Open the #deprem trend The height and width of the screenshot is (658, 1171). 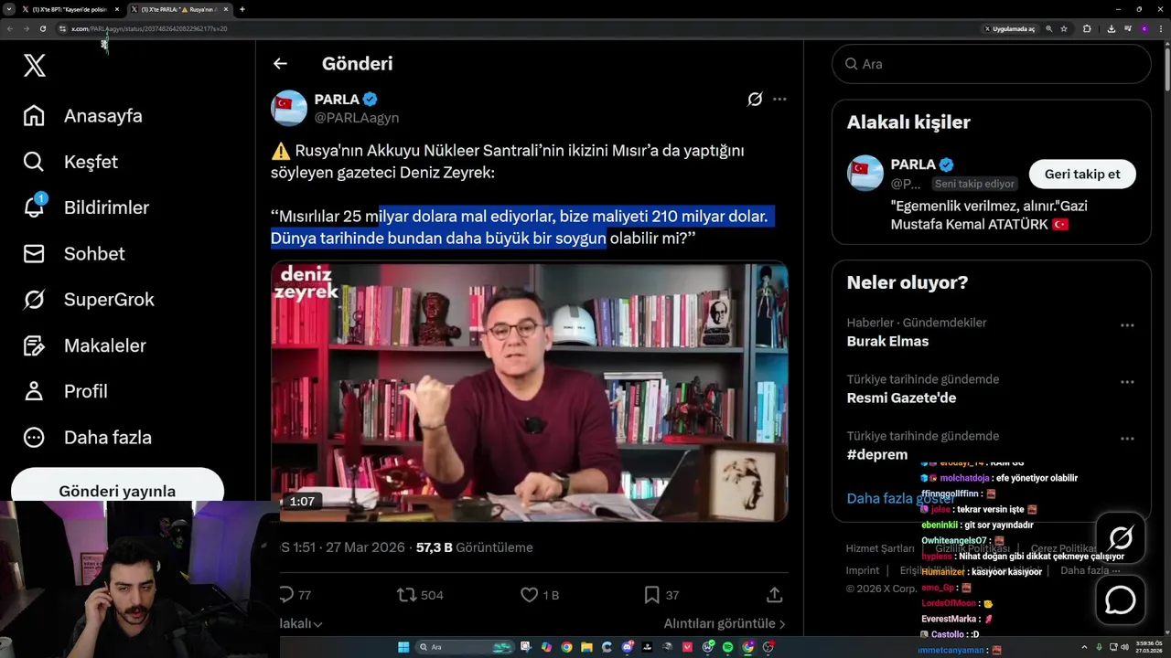pyautogui.click(x=877, y=454)
